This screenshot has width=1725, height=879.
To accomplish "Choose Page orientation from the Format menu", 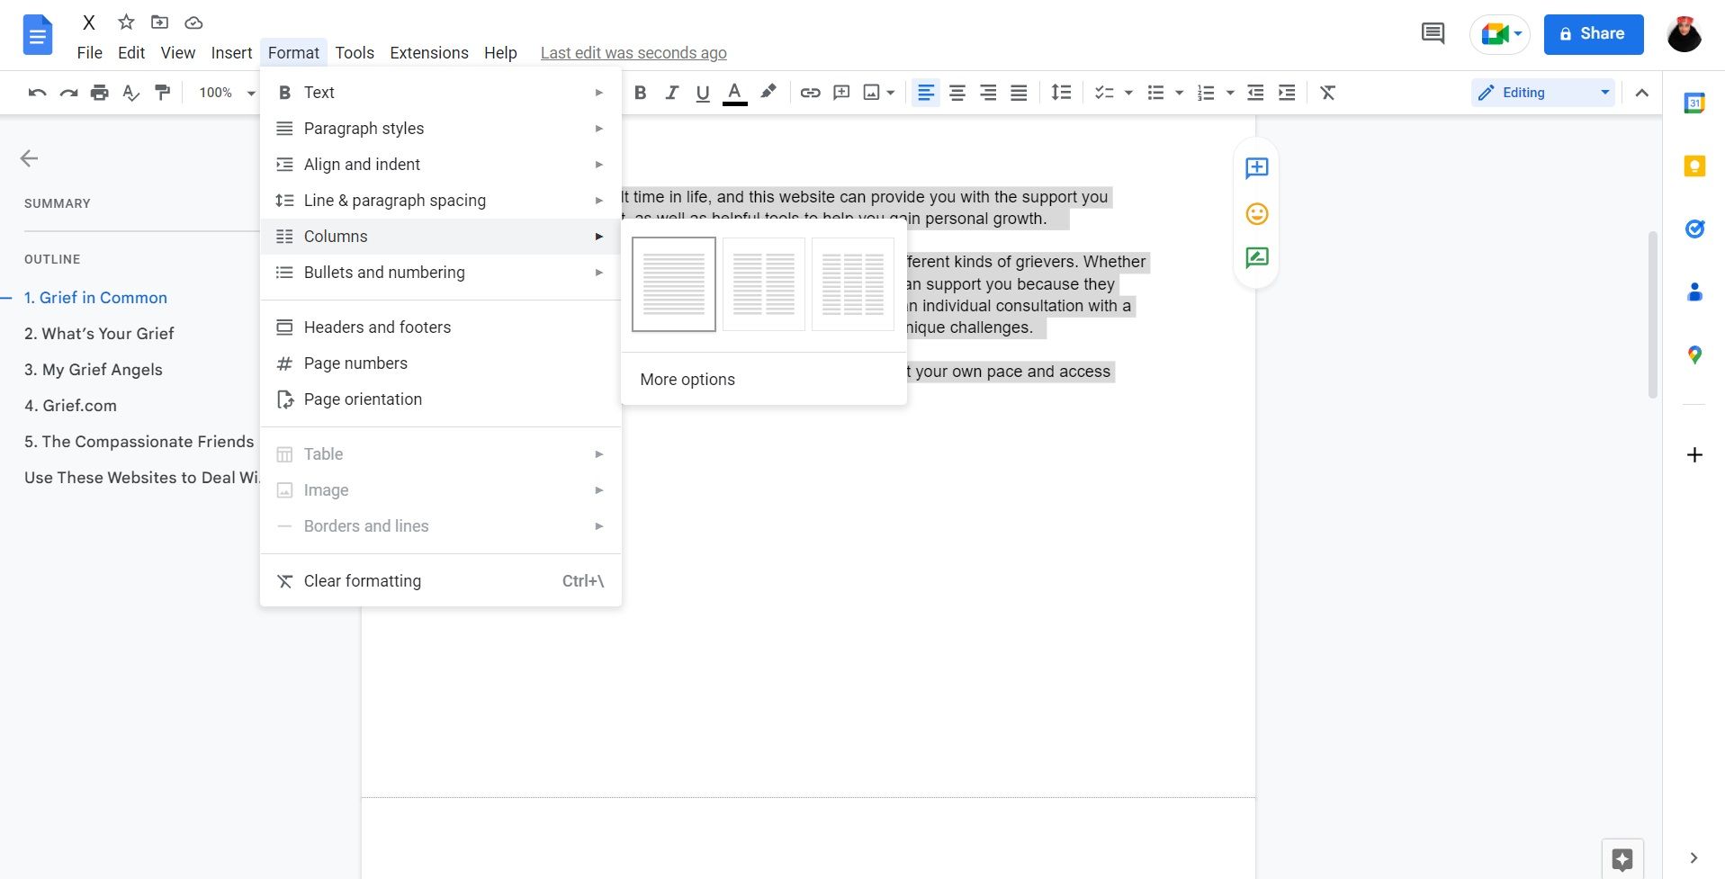I will [x=363, y=399].
